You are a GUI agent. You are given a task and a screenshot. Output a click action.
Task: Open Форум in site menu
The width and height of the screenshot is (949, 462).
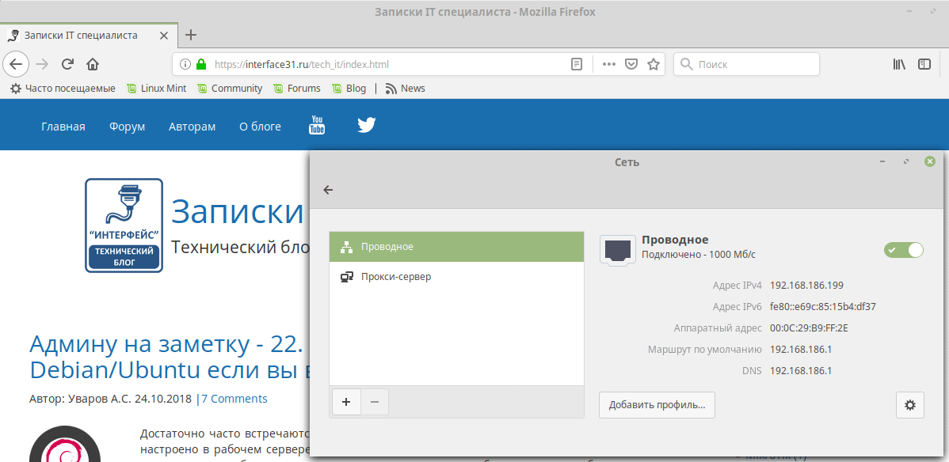point(127,127)
